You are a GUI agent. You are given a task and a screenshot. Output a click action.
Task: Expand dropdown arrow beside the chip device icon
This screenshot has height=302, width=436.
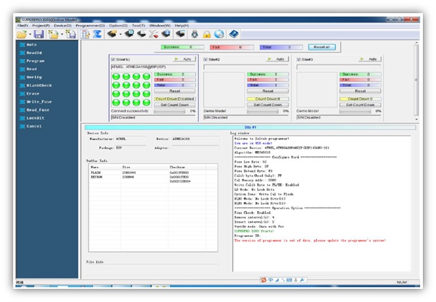click(120, 34)
